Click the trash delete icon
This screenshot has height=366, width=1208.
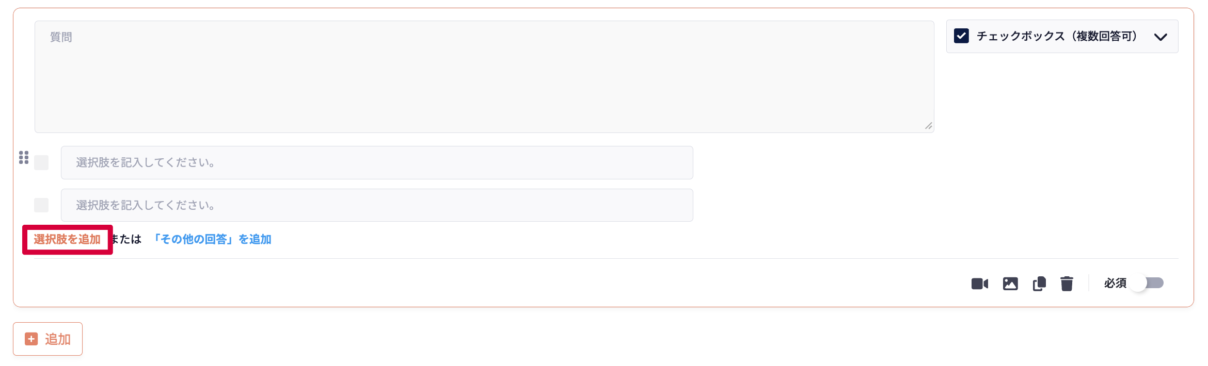coord(1067,284)
